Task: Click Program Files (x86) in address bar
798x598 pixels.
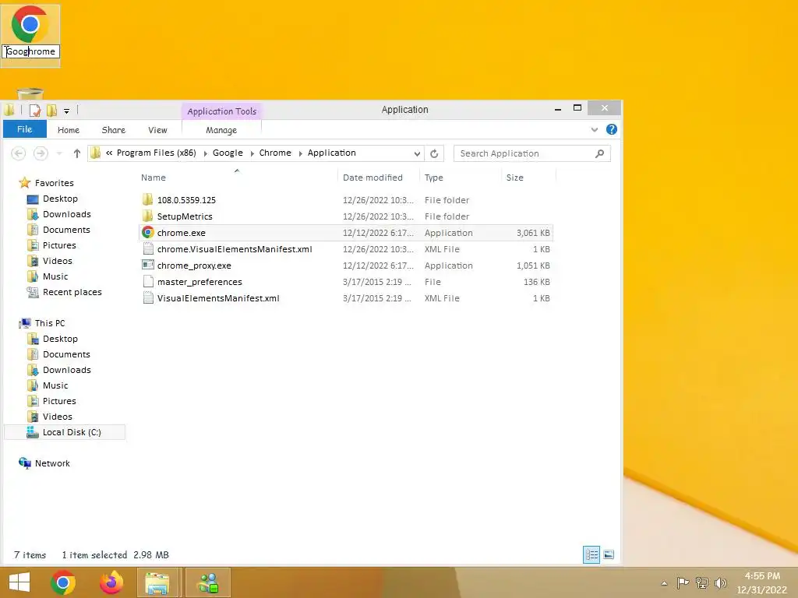Action: (156, 153)
